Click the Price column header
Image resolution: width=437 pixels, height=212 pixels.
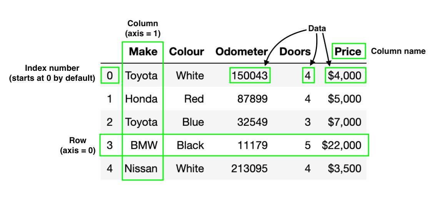348,52
